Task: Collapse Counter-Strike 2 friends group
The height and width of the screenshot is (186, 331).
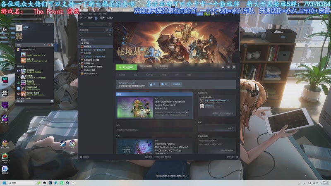Action: [28, 49]
